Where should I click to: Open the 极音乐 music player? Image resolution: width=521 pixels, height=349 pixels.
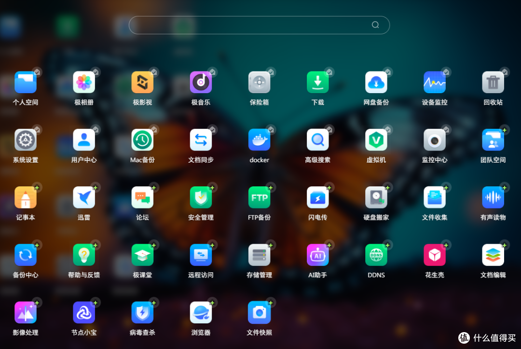[x=201, y=82]
